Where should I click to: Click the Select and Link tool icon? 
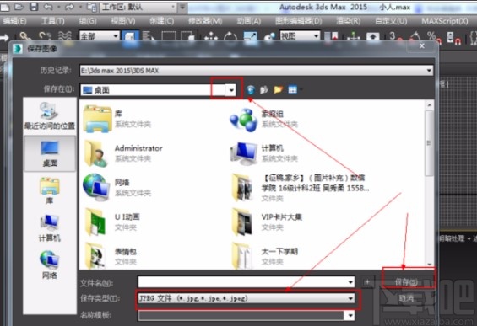25,37
